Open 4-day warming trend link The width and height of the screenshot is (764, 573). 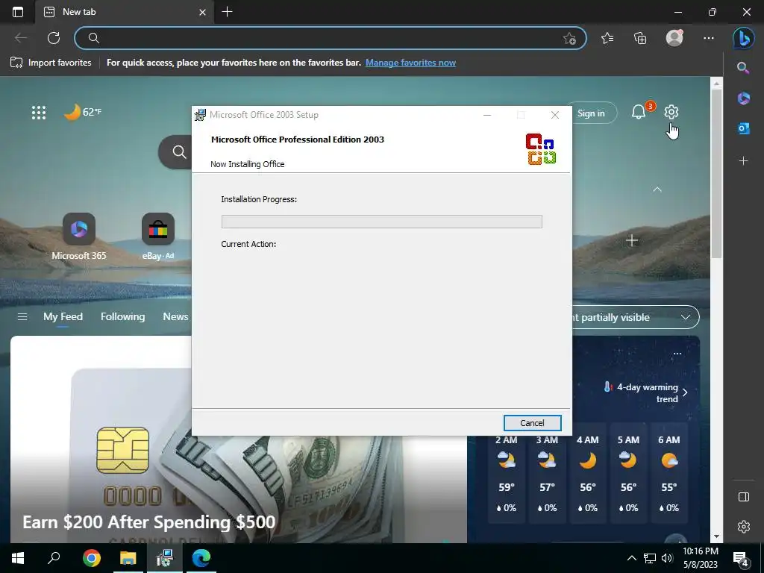[x=645, y=392]
